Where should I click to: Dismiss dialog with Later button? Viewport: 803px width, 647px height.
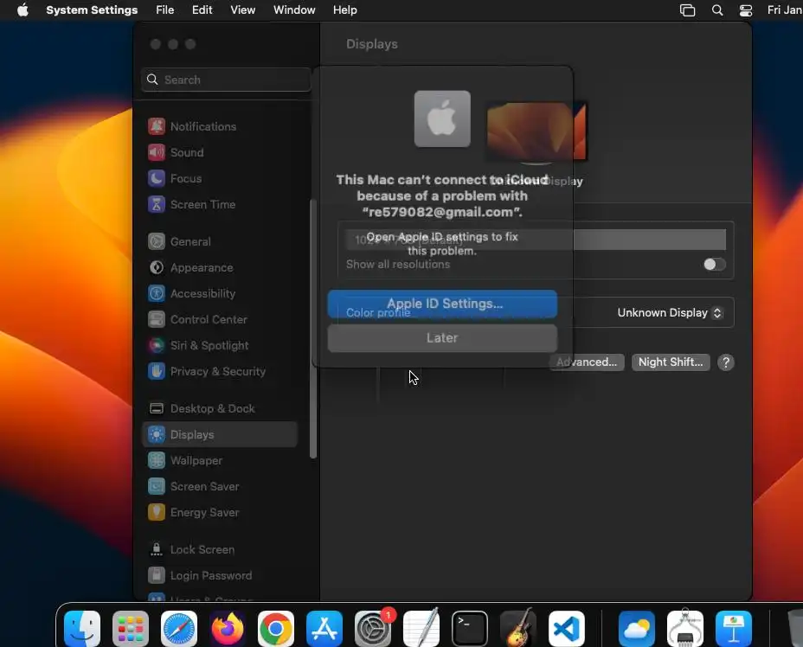tap(442, 338)
